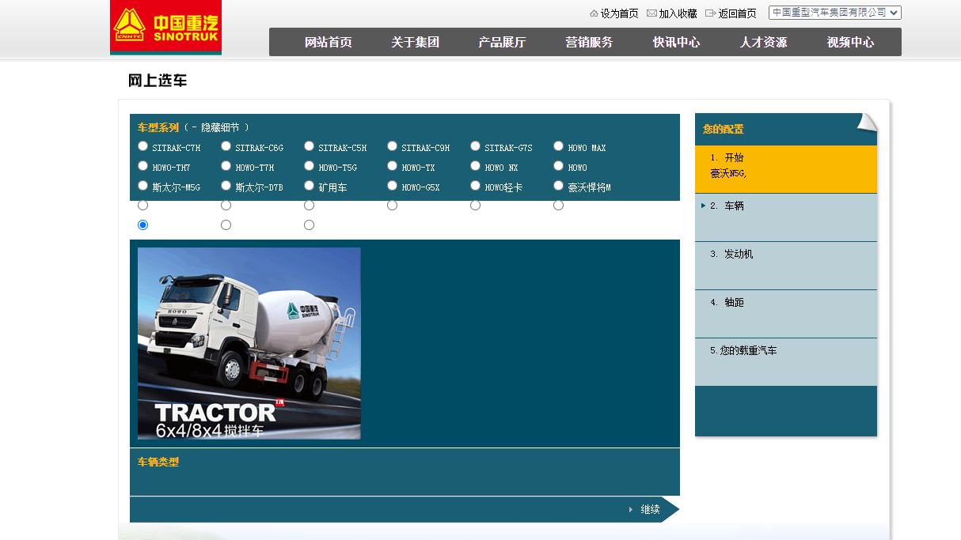Expand step 2 车辆 in configuration panel
Viewport: 961px width, 540px height.
[x=734, y=206]
